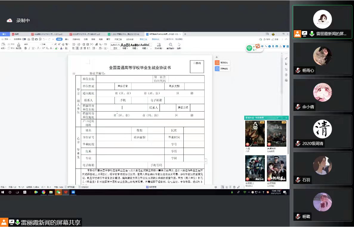Toggle the auto-save (自动保存) switch
The height and width of the screenshot is (227, 354).
pos(24,39)
